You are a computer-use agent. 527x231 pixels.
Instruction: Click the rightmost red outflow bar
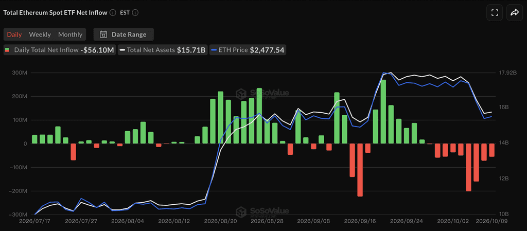pyautogui.click(x=491, y=150)
